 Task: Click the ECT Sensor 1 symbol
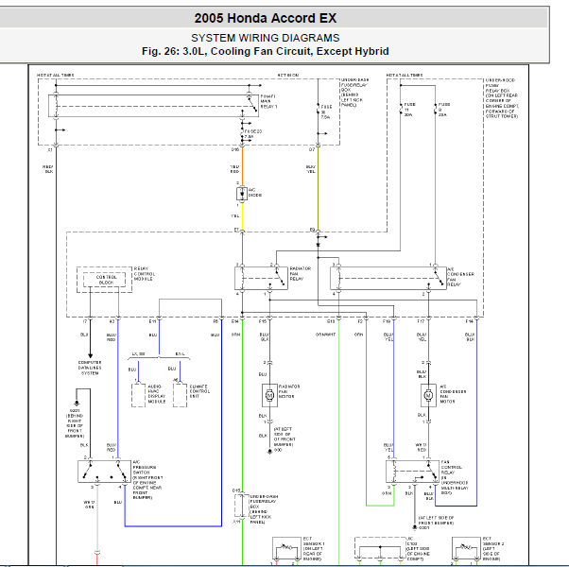click(x=286, y=548)
